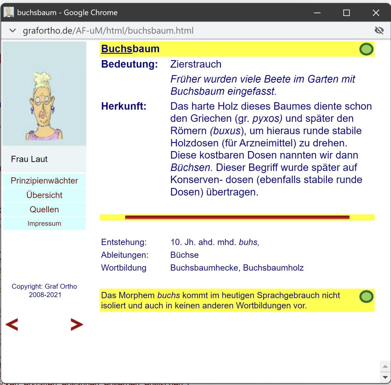
Task: Click the scrollbar down arrow
Action: tap(385, 377)
